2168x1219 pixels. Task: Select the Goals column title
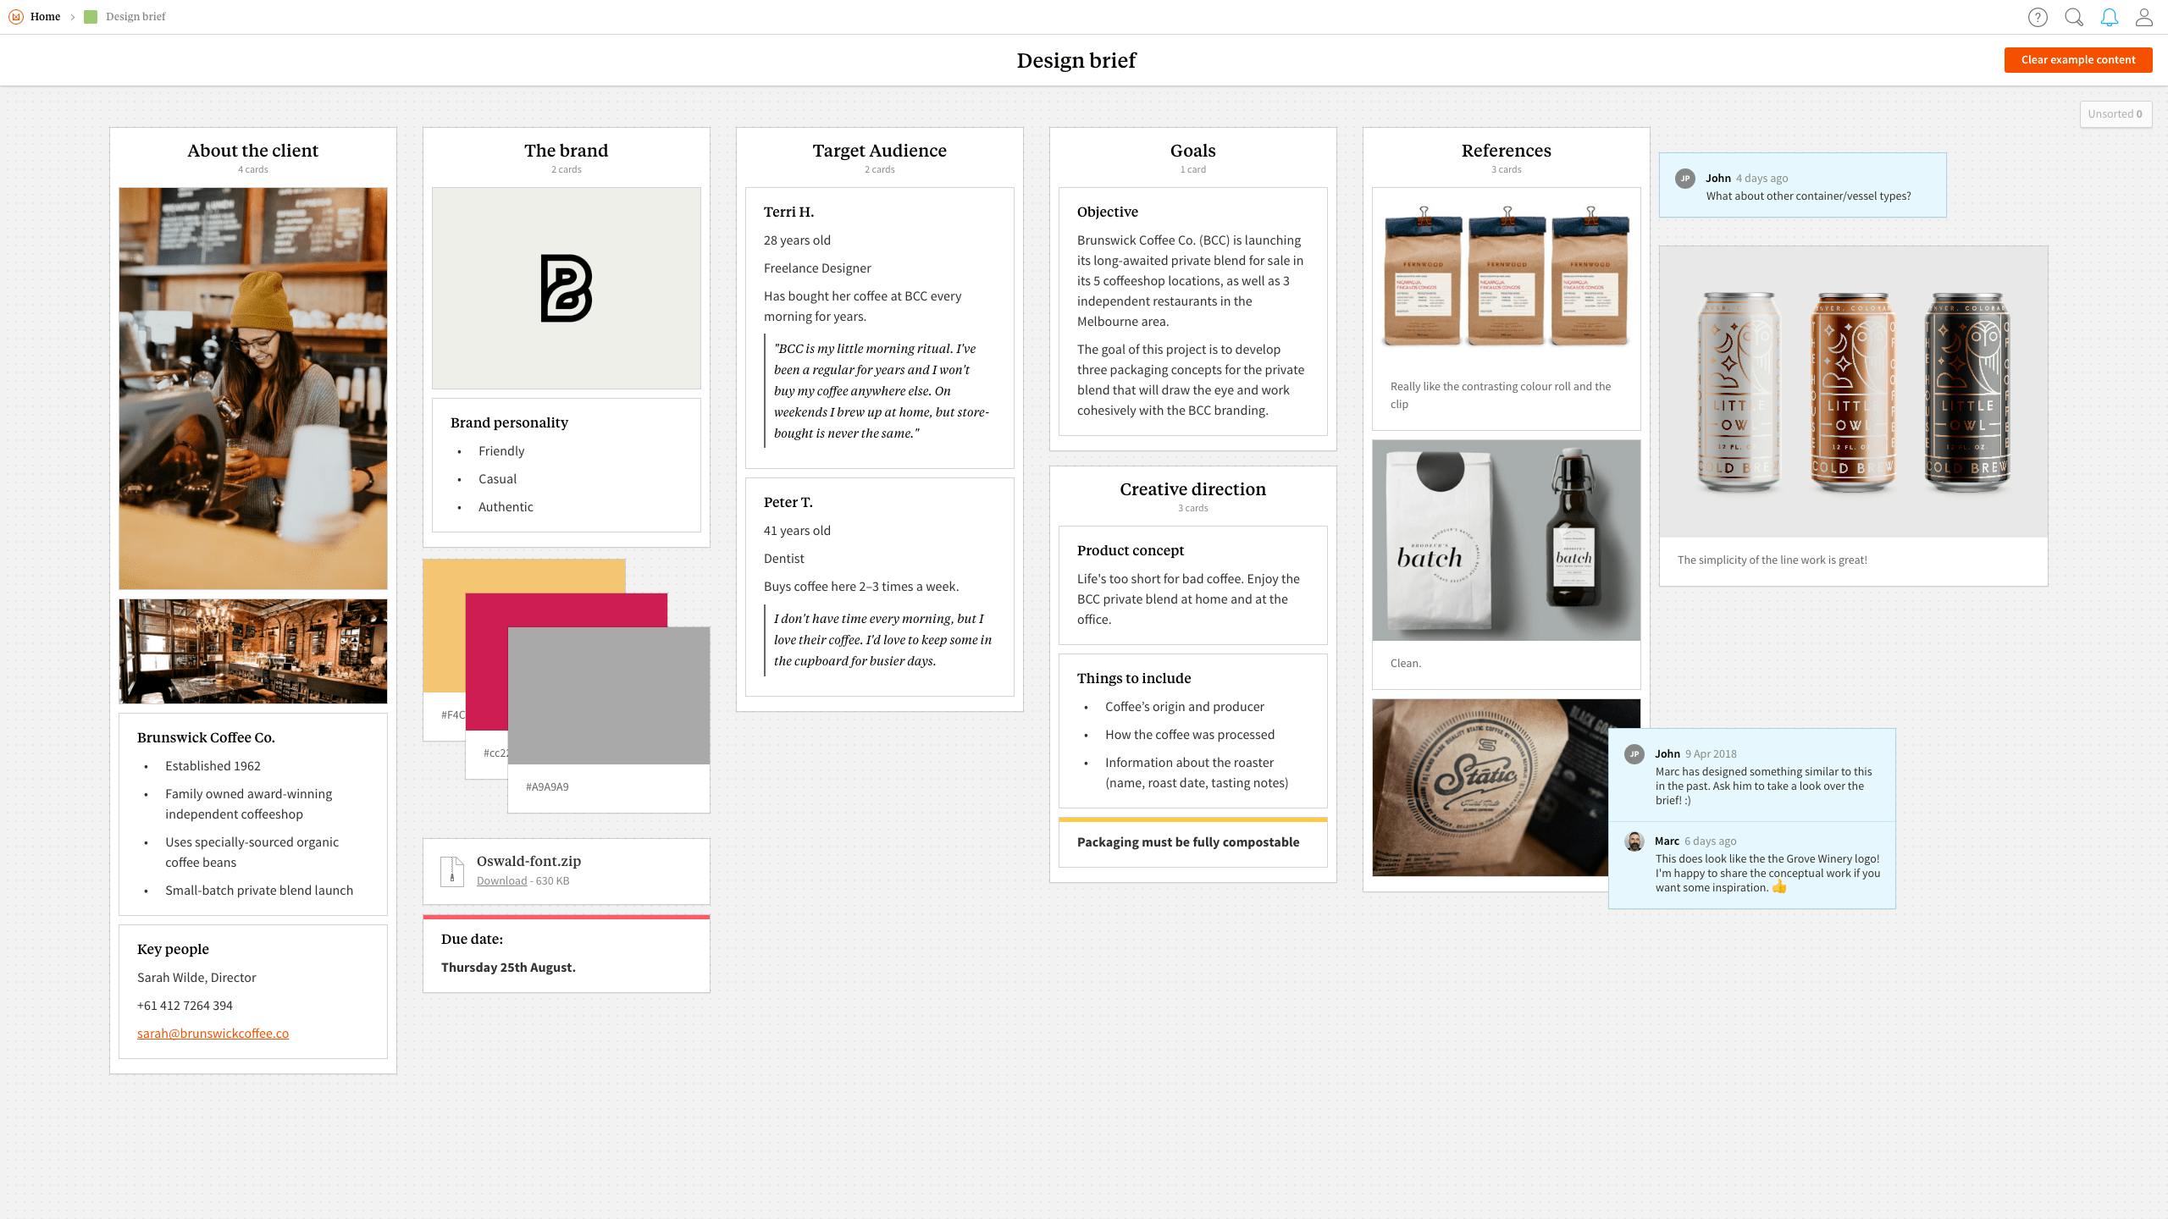[x=1192, y=150]
